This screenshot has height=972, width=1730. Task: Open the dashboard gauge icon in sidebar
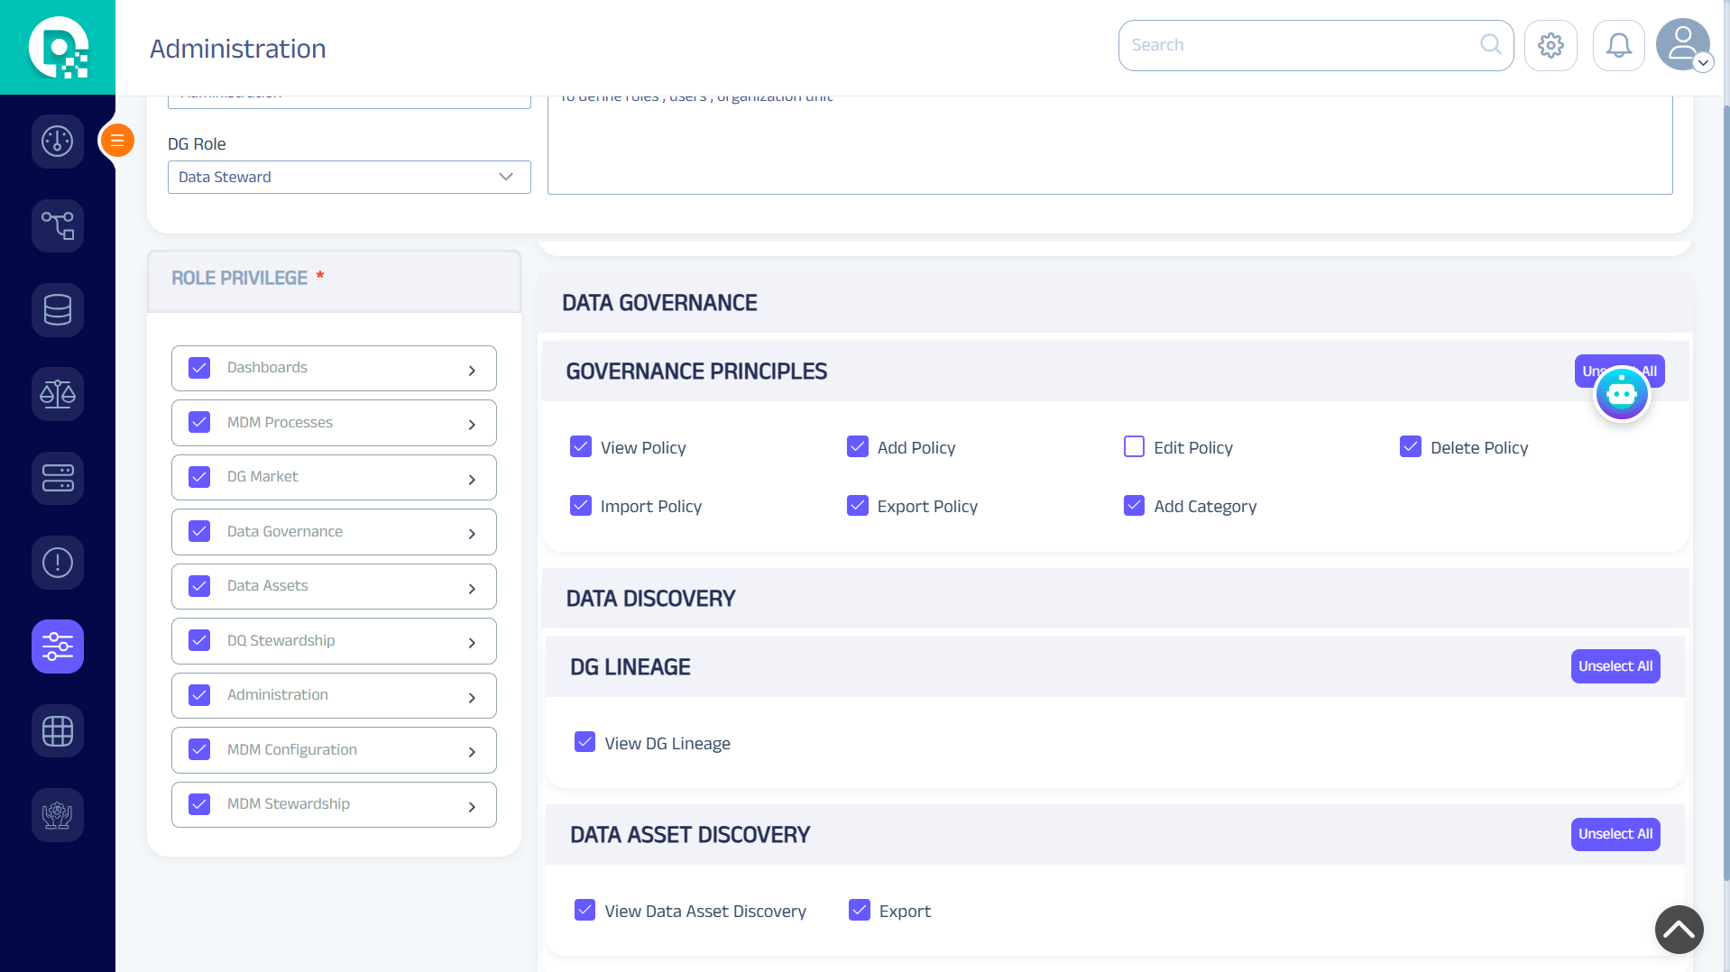pyautogui.click(x=58, y=141)
